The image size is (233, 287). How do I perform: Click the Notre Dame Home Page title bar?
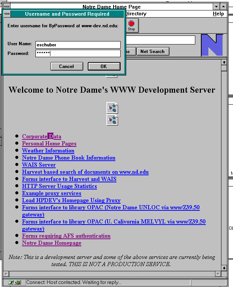click(112, 7)
